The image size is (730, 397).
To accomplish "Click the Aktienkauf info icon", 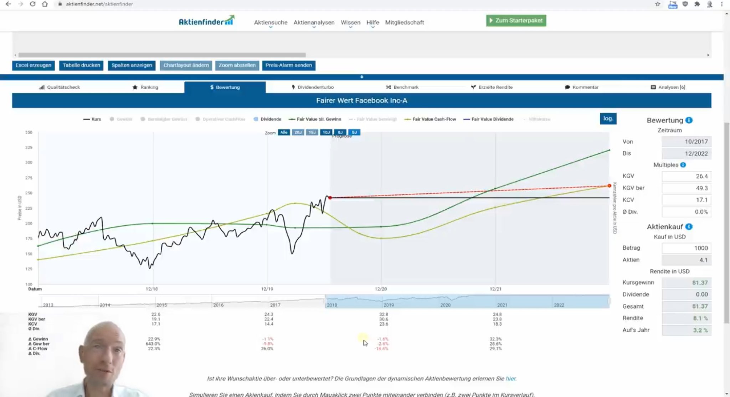I will point(689,227).
